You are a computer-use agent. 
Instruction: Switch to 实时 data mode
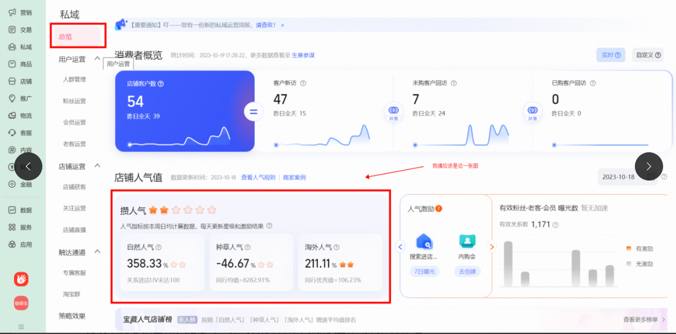coord(610,55)
